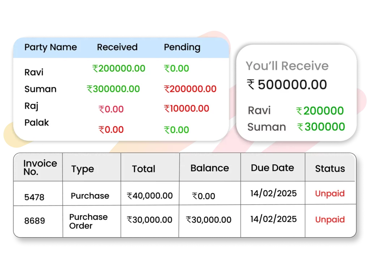
Task: Select the Palak party name
Action: point(36,123)
